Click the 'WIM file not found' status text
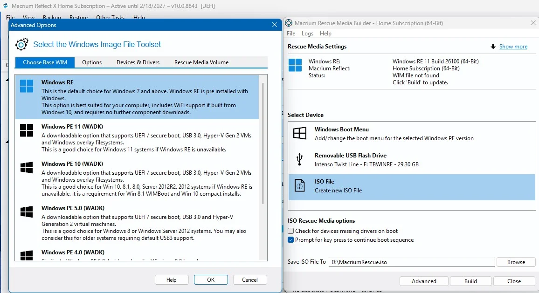 click(416, 75)
